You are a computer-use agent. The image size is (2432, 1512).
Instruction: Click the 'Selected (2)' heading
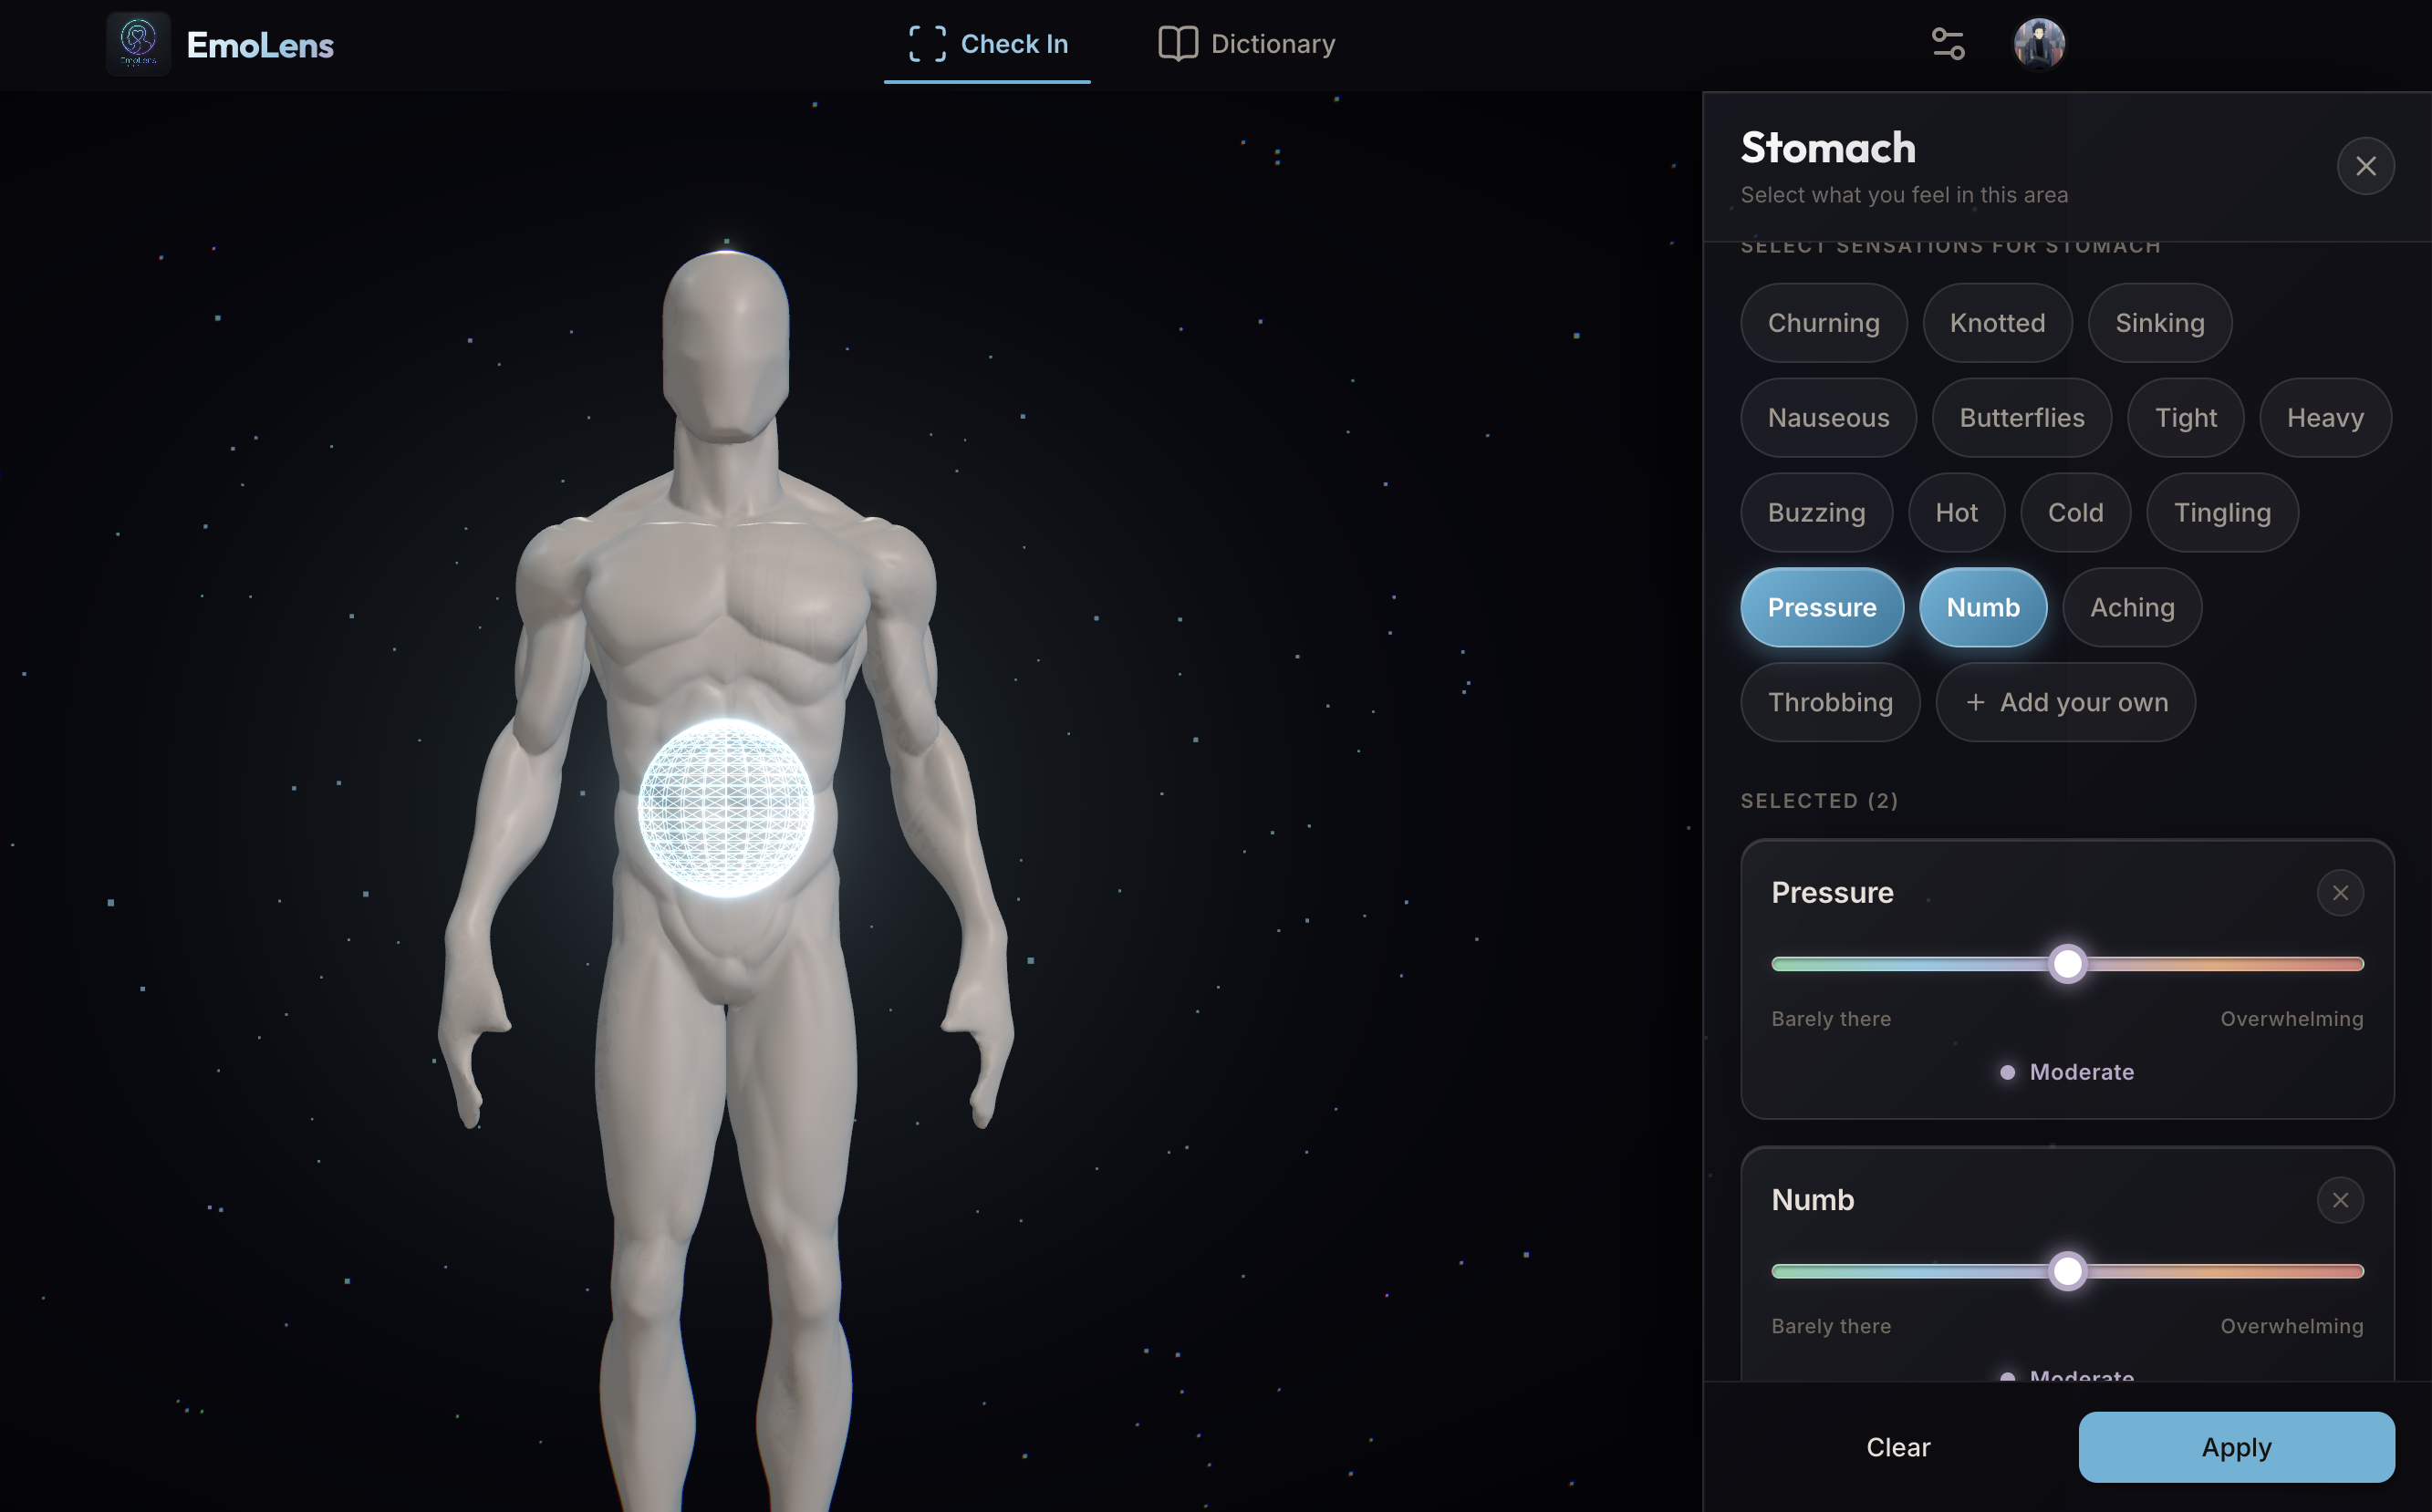[1819, 801]
